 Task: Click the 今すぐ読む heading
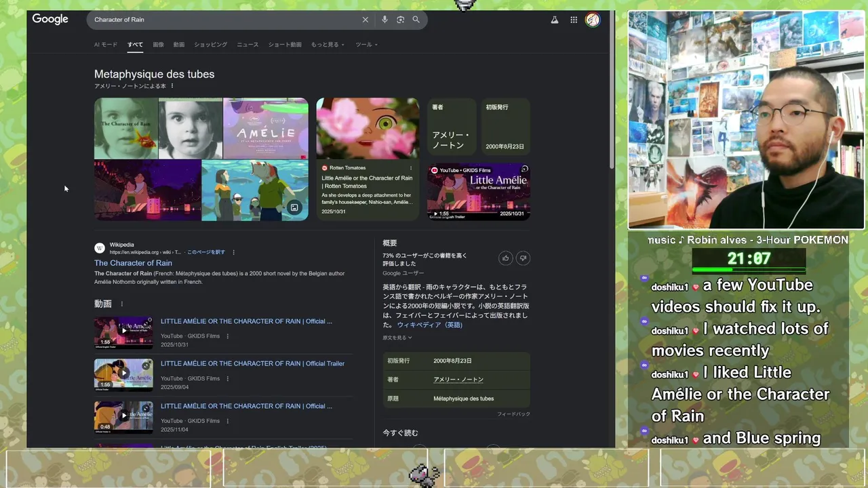point(400,433)
